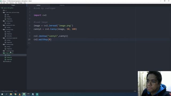This screenshot has height=96, width=171.
Task: Collapse the '5. converting to grayscale' folder chevron
Action: pyautogui.click(x=2, y=38)
